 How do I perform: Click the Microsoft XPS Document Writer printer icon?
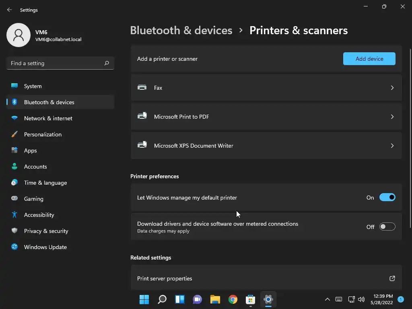point(142,145)
